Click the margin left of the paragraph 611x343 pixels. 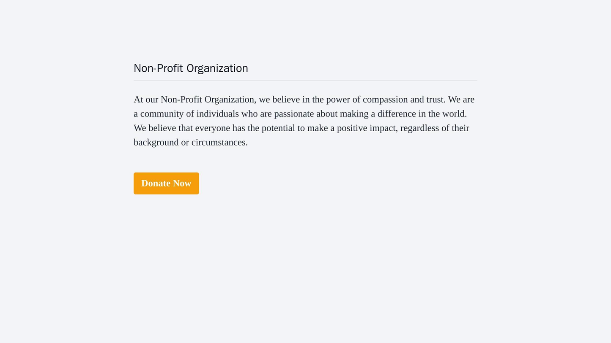[85, 120]
